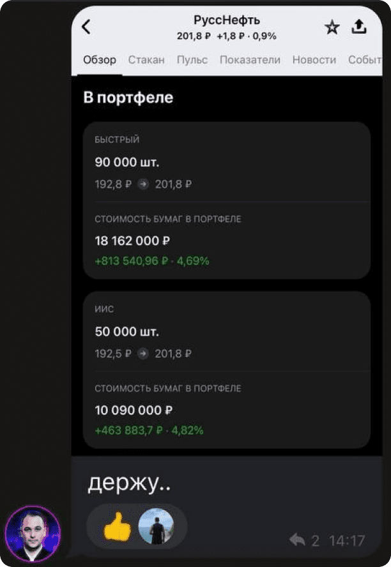The height and width of the screenshot is (567, 391).
Task: Click arrow between 192,8 ₽ and 201,8 ₽
Action: [x=144, y=185]
